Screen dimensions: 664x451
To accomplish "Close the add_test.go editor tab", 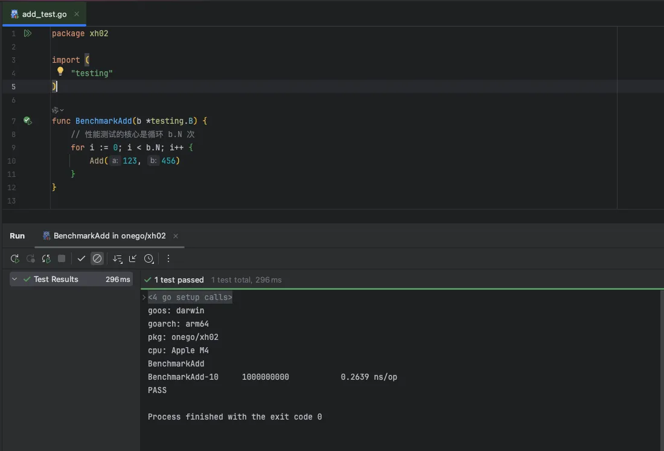I will tap(77, 14).
